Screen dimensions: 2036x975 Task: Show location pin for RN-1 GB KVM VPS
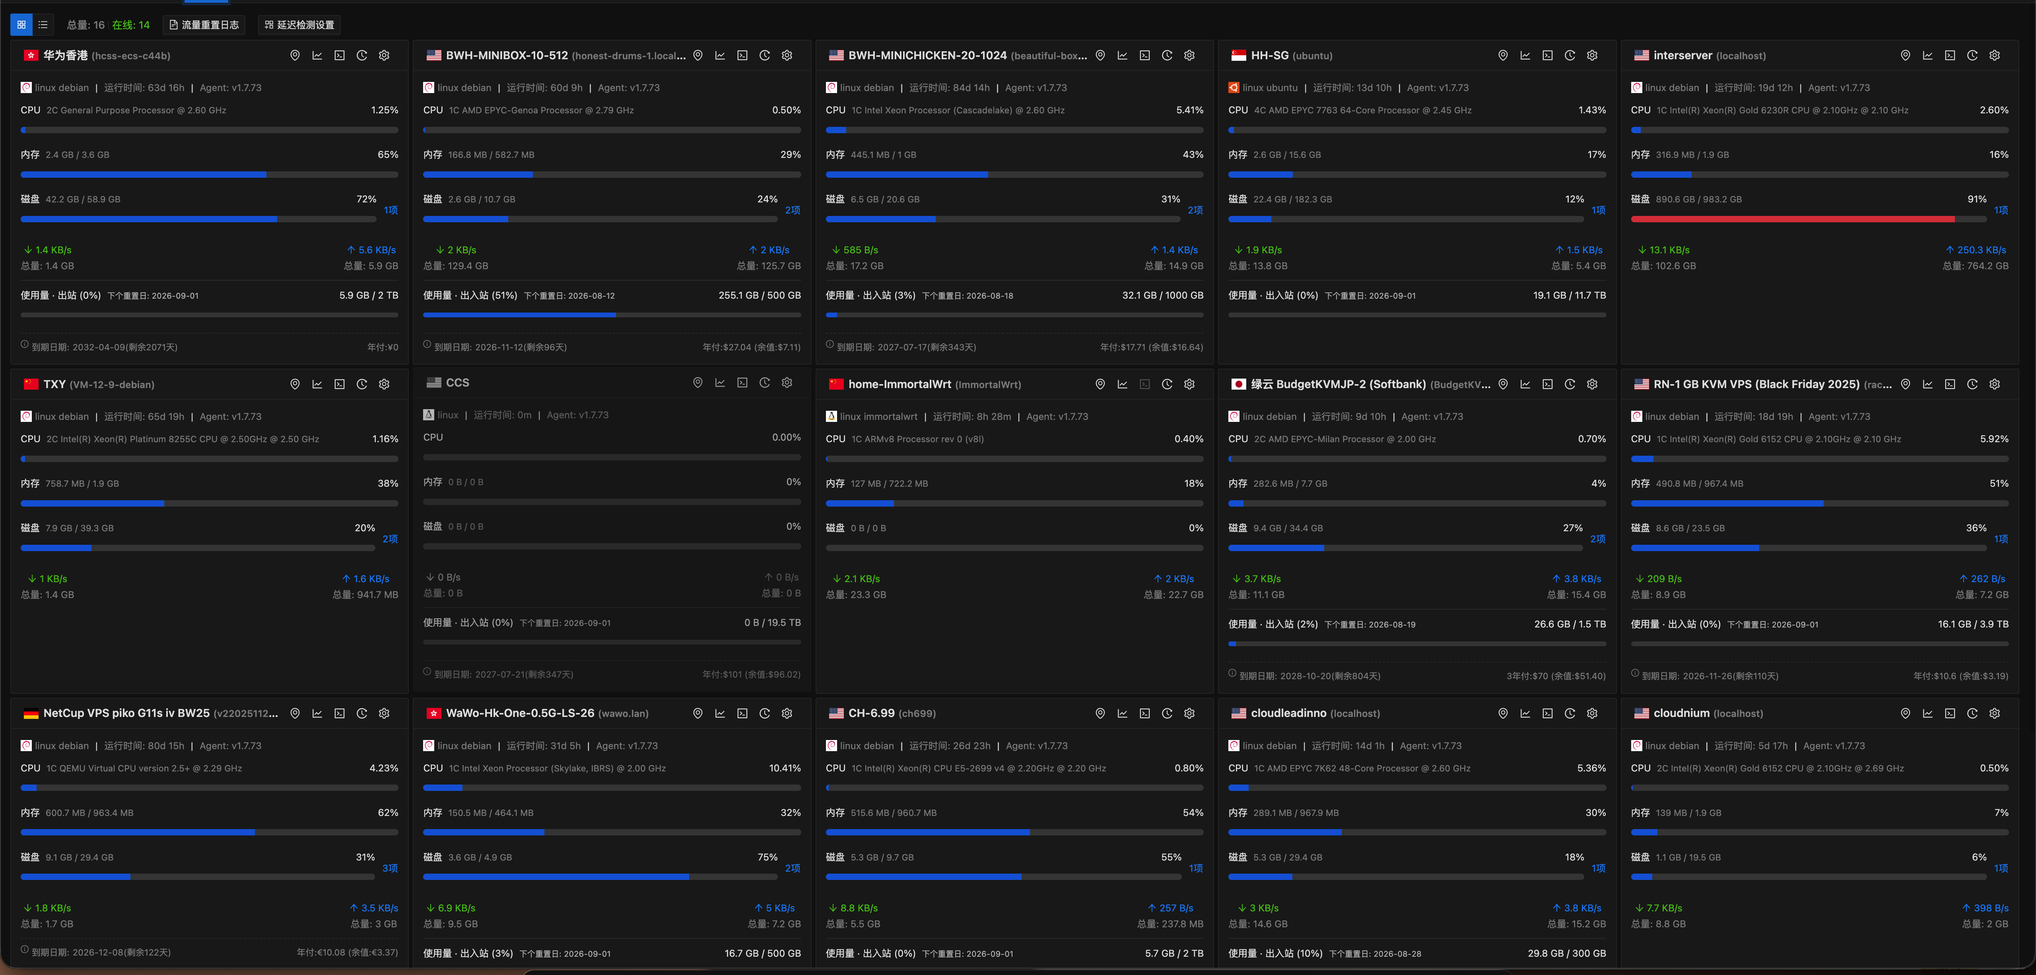pyautogui.click(x=1906, y=384)
